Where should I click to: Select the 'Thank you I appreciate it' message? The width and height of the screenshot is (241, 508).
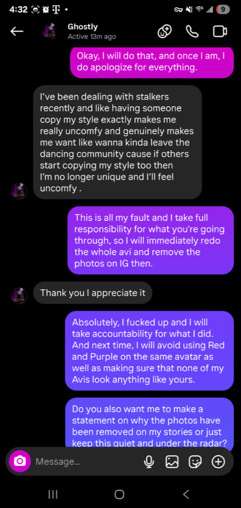coord(92,293)
